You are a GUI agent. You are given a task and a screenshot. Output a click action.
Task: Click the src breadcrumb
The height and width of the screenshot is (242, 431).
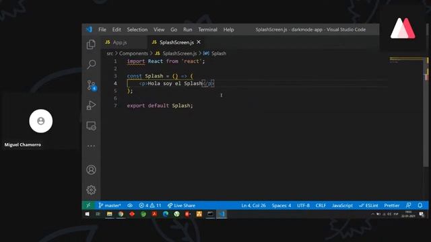pyautogui.click(x=110, y=53)
